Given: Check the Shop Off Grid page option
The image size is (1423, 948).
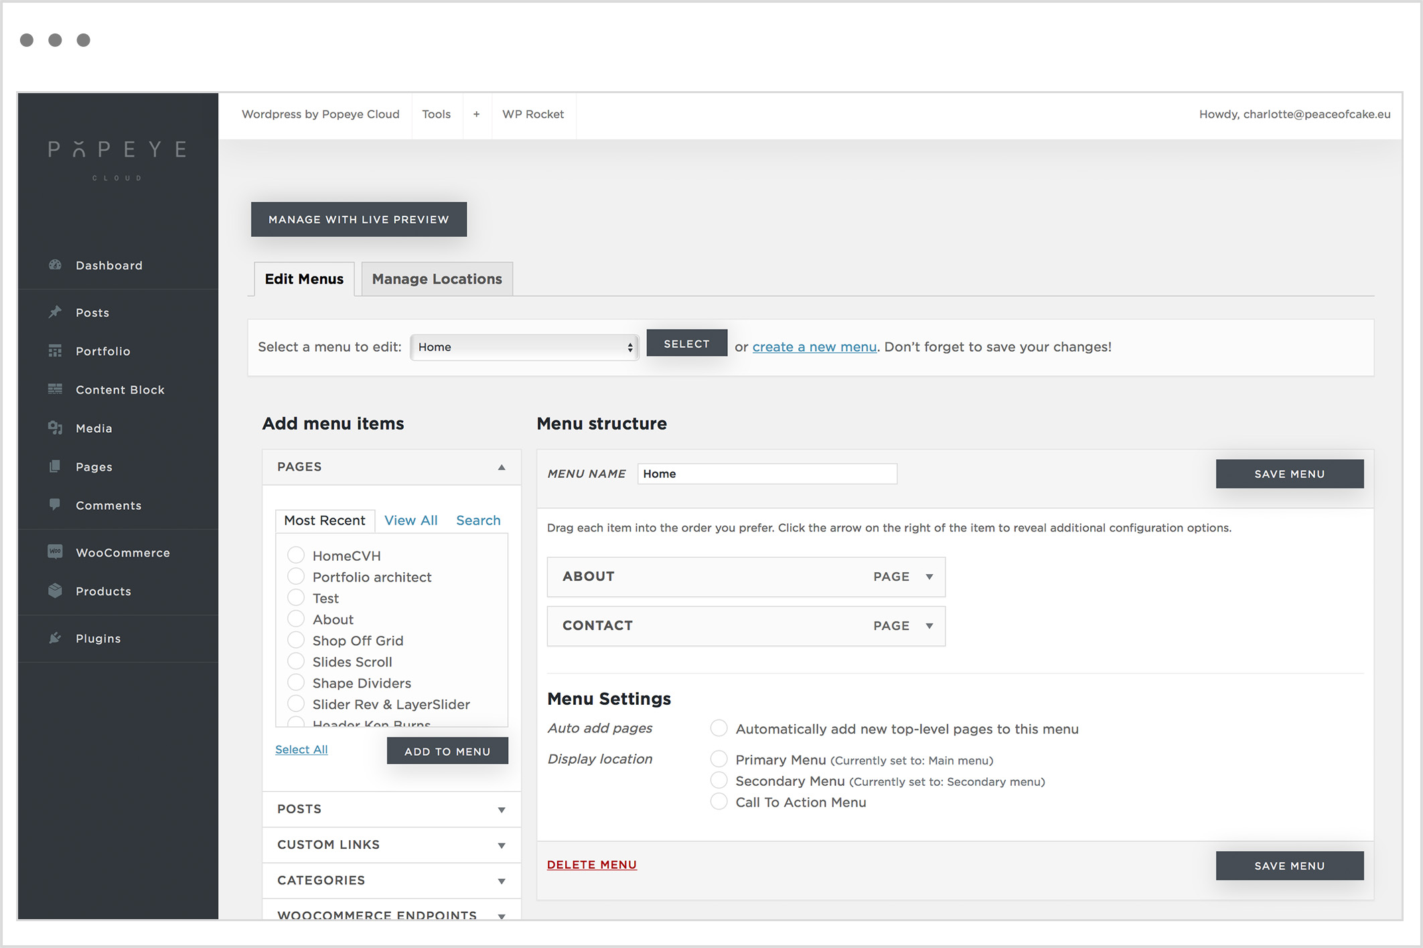Looking at the screenshot, I should pos(296,640).
